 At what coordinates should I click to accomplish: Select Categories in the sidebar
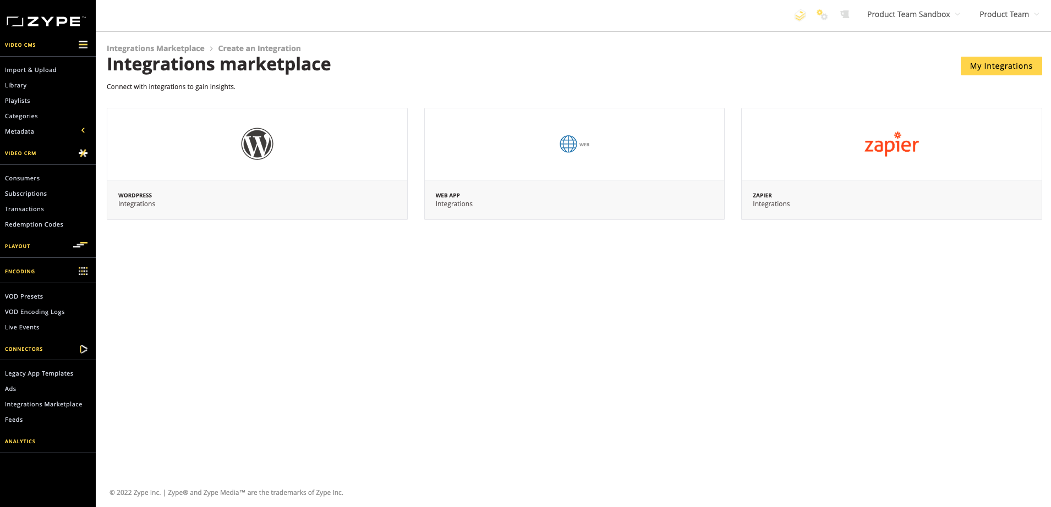coord(21,116)
